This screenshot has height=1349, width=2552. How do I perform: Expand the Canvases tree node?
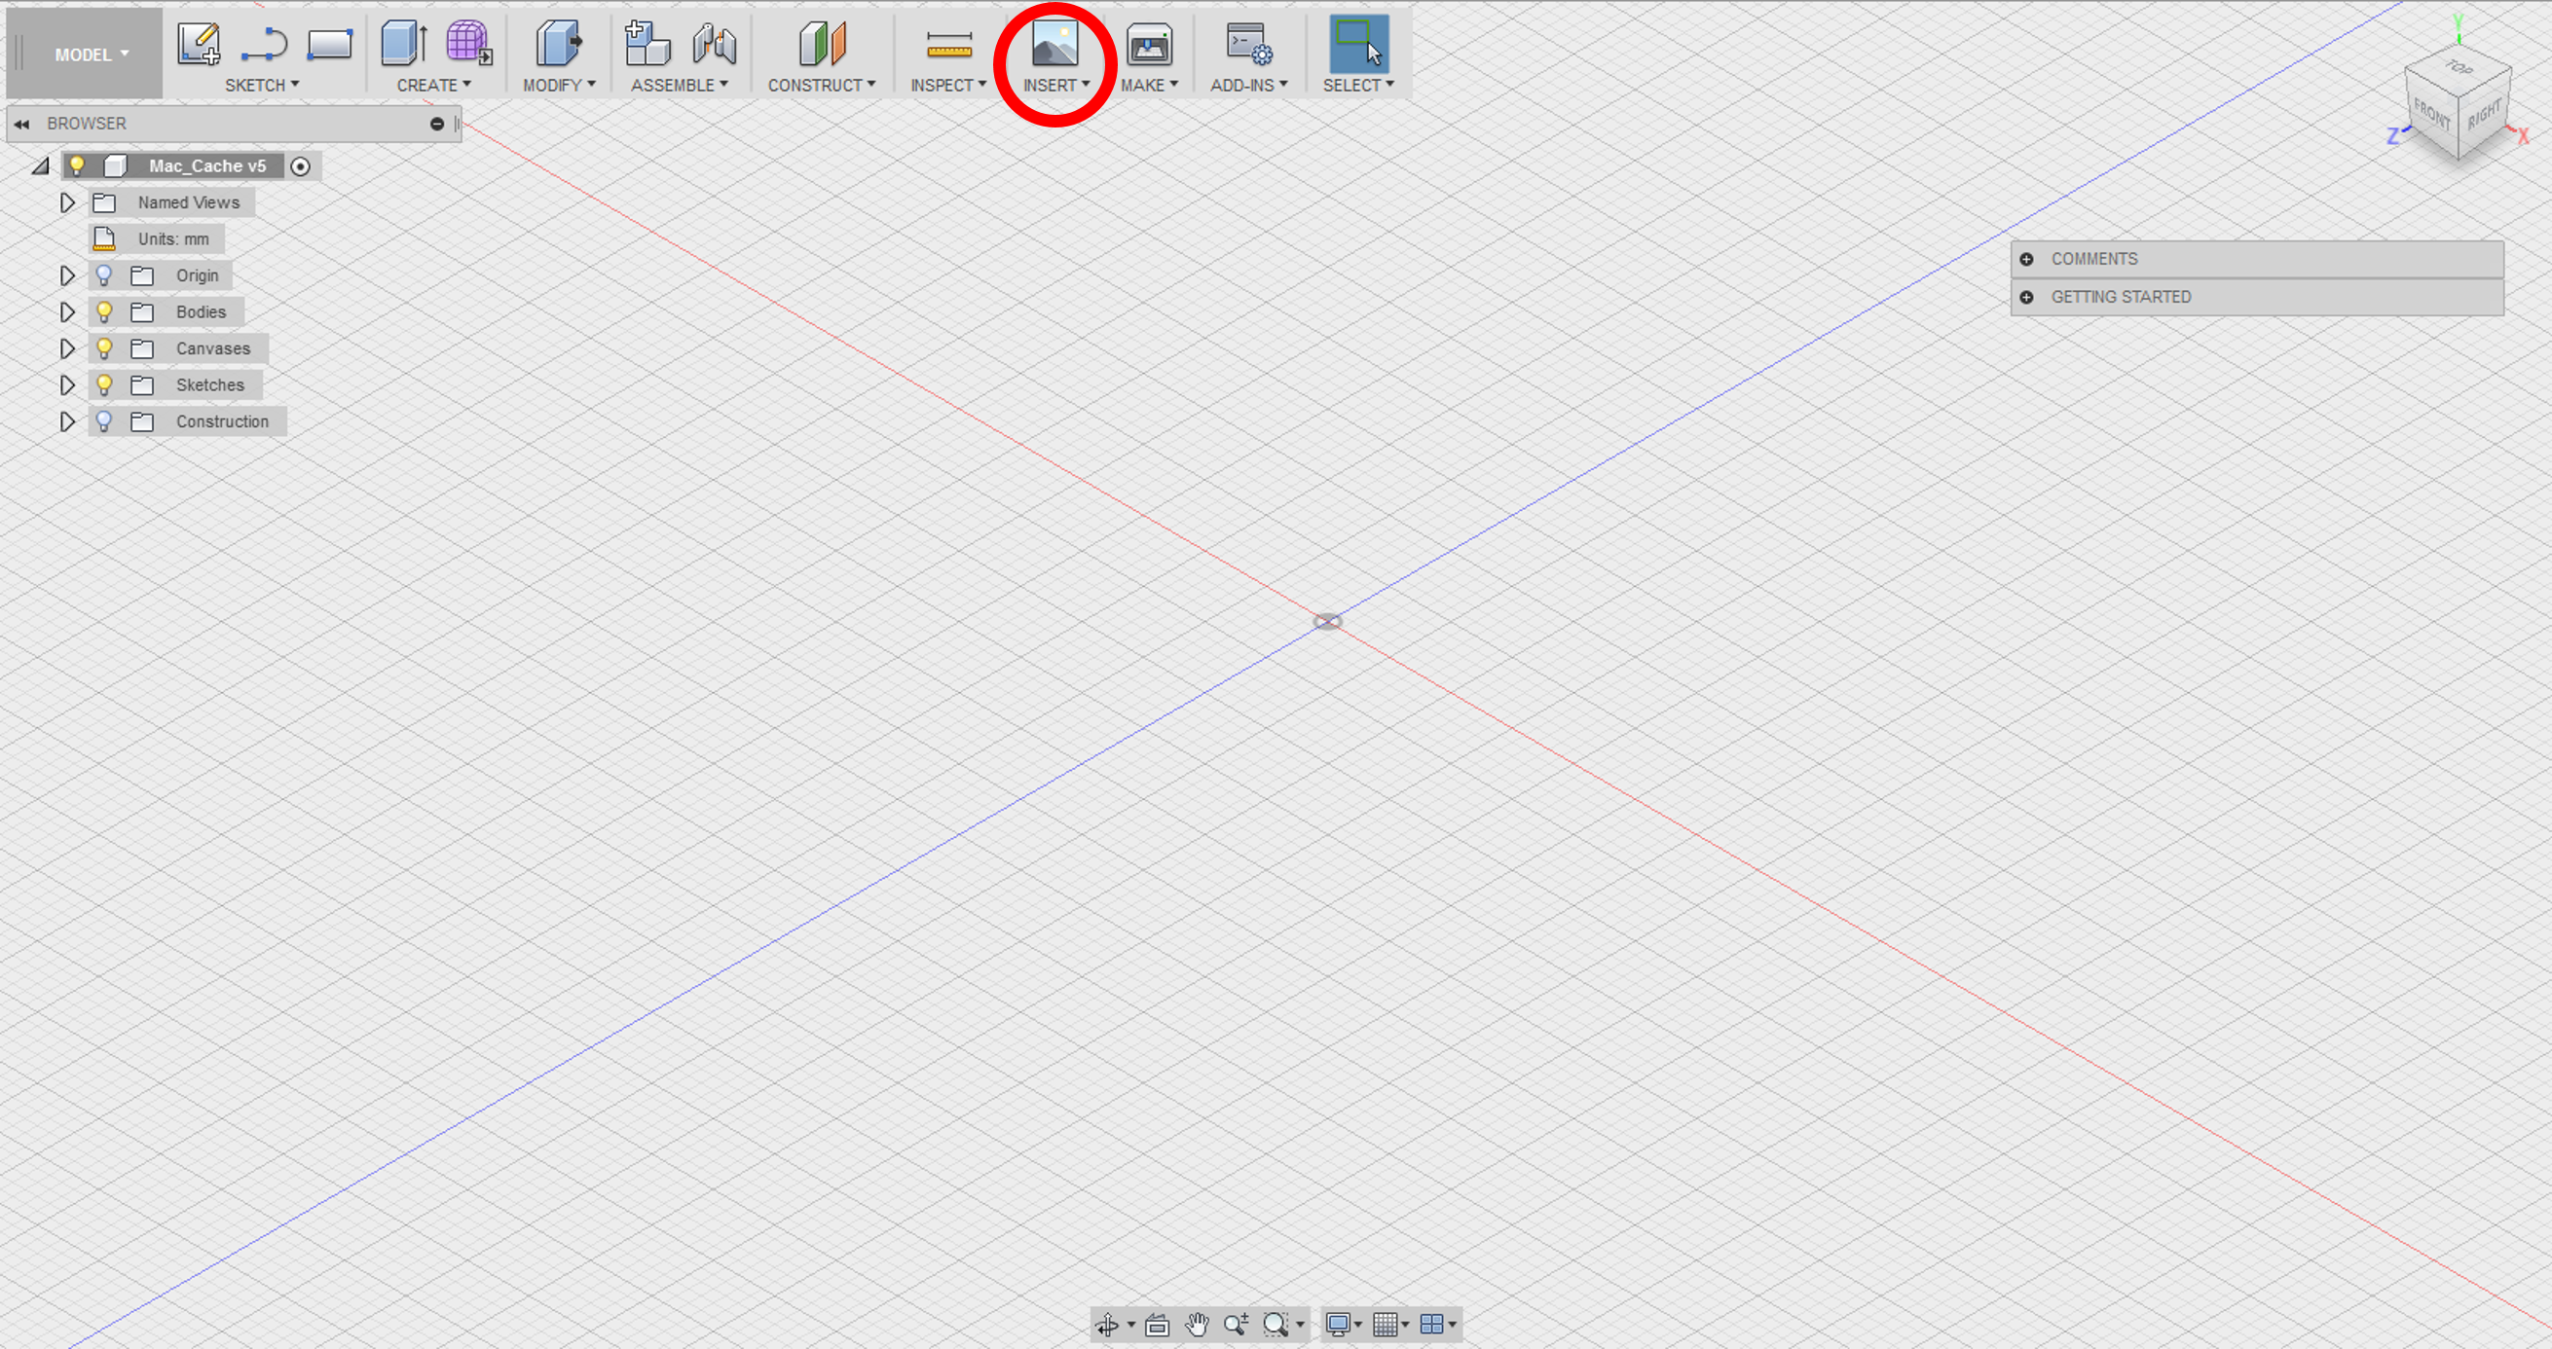coord(66,348)
